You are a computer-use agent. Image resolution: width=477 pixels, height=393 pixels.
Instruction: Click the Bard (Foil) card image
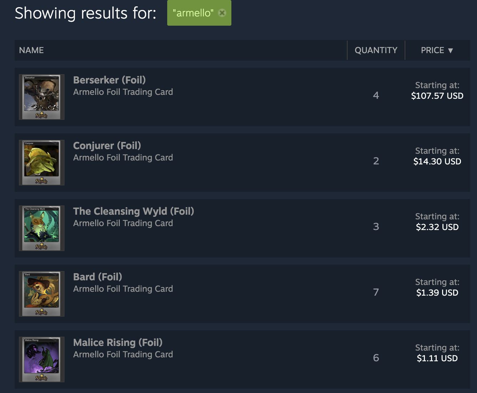click(x=41, y=293)
